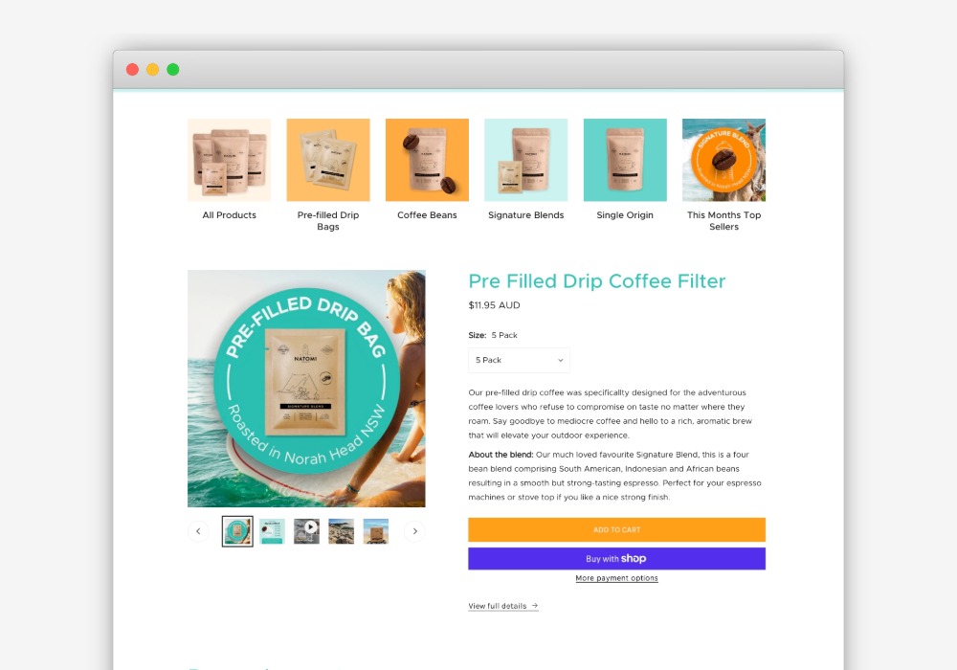Select the beach rocks gallery thumbnail
957x670 pixels.
click(x=342, y=531)
